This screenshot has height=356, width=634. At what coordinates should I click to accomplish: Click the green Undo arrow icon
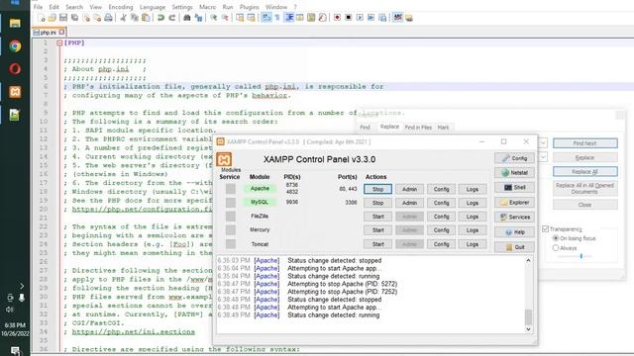coord(160,18)
